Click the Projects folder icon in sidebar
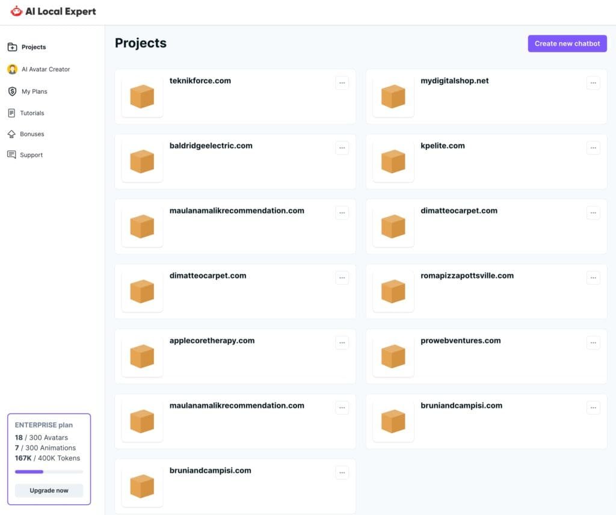Image resolution: width=616 pixels, height=515 pixels. [x=12, y=47]
